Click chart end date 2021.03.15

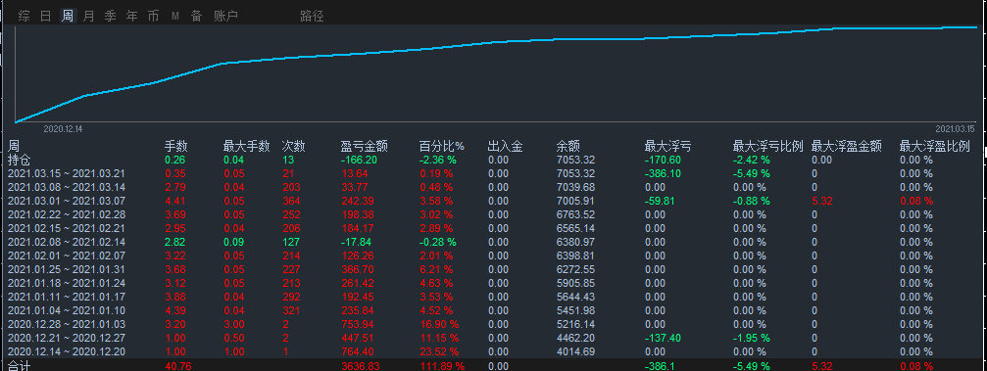click(955, 128)
